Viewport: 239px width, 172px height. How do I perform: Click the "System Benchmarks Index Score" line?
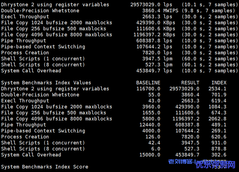click(45, 167)
